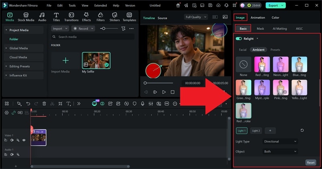Image resolution: width=322 pixels, height=169 pixels.
Task: Open the Full Quality preview dropdown
Action: (x=196, y=17)
